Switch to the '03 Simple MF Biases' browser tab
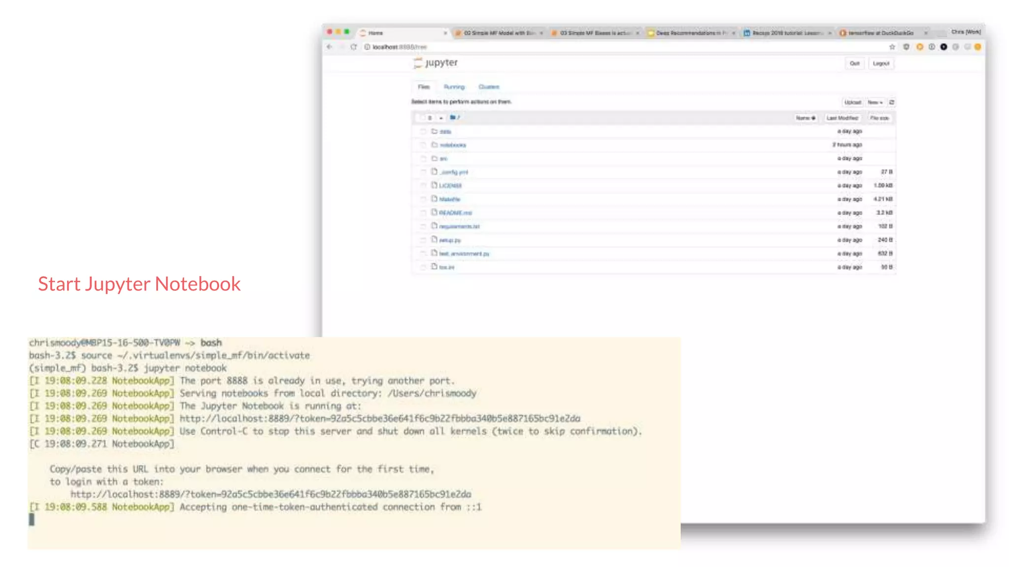The image size is (1009, 567). [x=595, y=33]
